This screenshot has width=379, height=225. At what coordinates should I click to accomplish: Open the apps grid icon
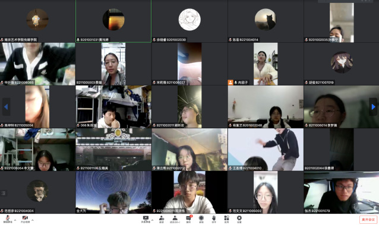click(226, 219)
